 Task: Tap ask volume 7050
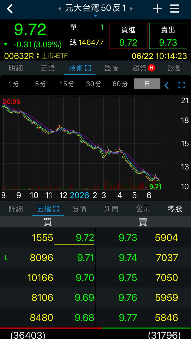(x=167, y=278)
